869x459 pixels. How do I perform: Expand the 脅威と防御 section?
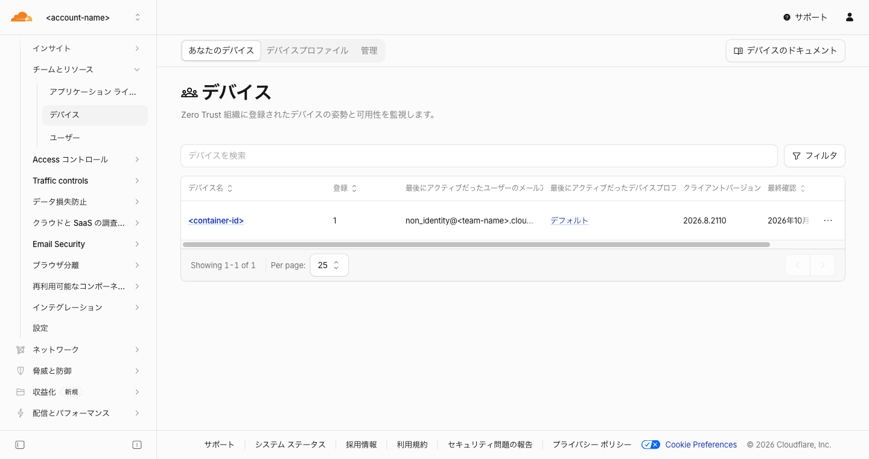[78, 371]
